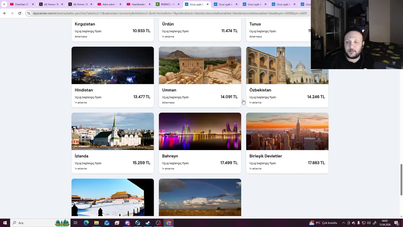The height and width of the screenshot is (227, 403).
Task: Click the İzlanda city photo
Action: [113, 131]
